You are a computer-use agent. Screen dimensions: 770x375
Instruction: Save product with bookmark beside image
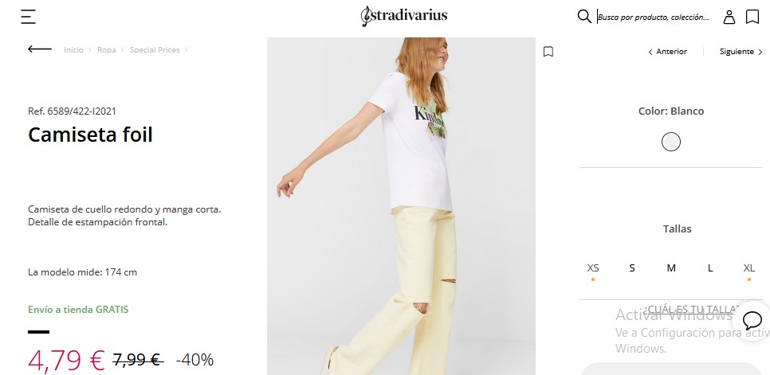click(548, 52)
